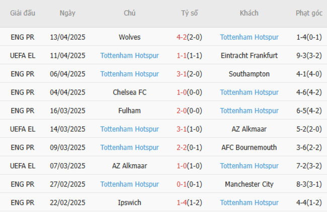Open the Wolves team link
This screenshot has width=327, height=216.
(x=130, y=37)
